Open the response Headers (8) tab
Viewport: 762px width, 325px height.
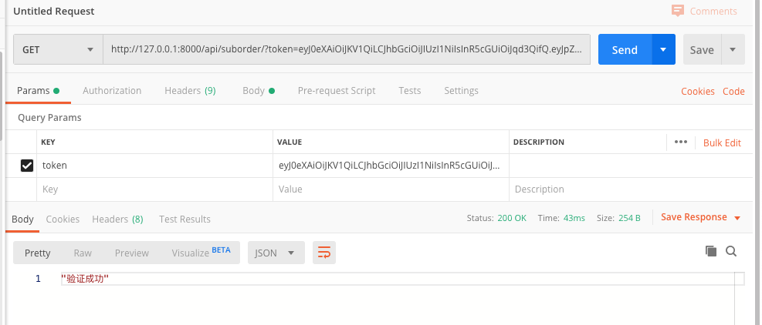click(117, 219)
